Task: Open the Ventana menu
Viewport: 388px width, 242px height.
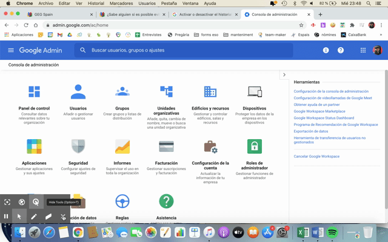Action: (190, 4)
